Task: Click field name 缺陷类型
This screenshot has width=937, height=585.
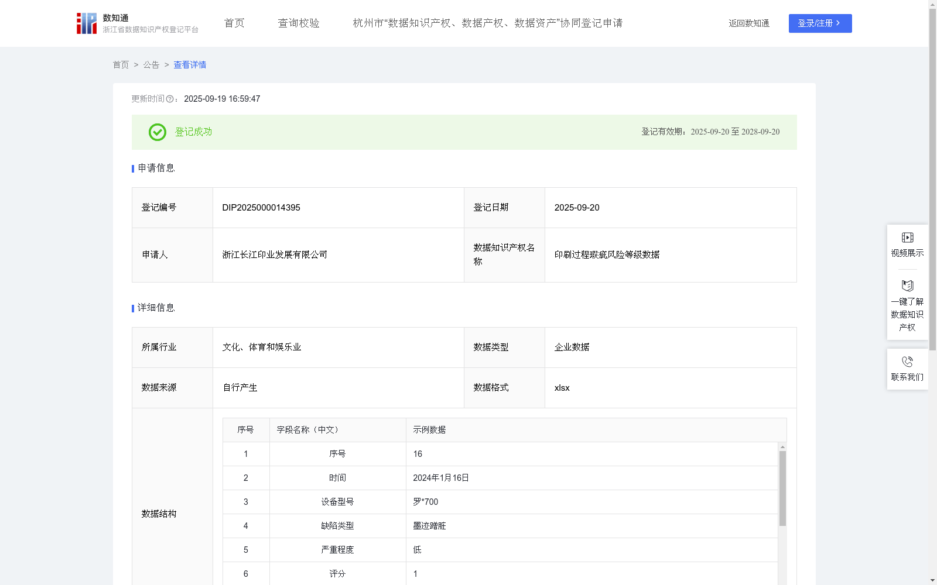Action: pyautogui.click(x=337, y=526)
